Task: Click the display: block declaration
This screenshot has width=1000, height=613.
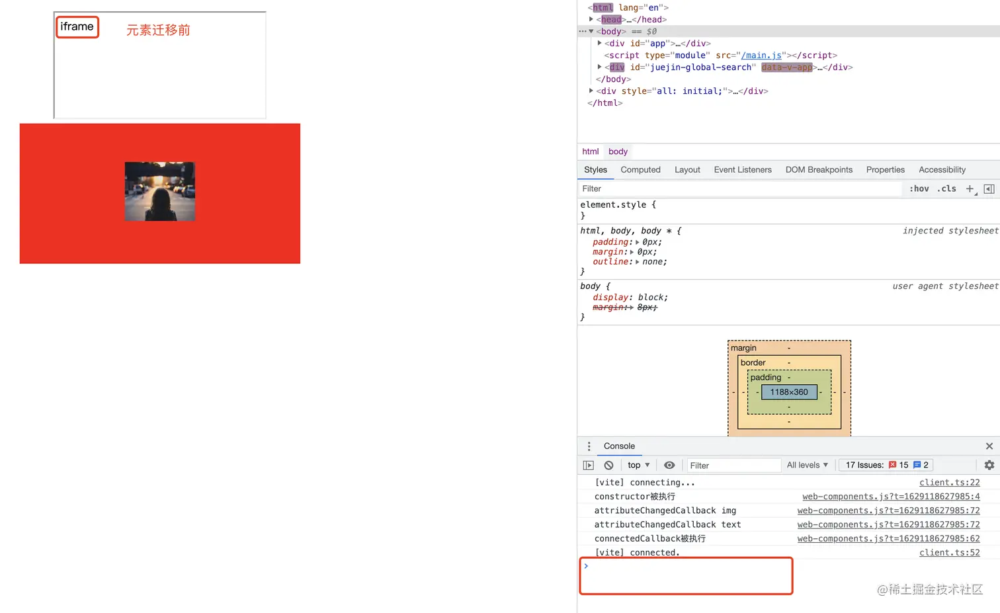Action: (x=630, y=298)
